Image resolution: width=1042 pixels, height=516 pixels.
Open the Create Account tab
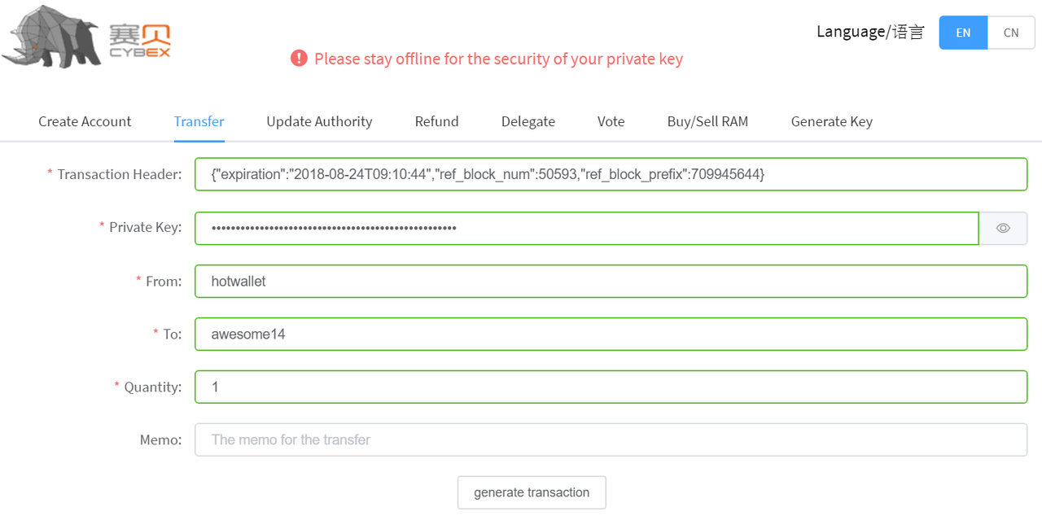(85, 121)
